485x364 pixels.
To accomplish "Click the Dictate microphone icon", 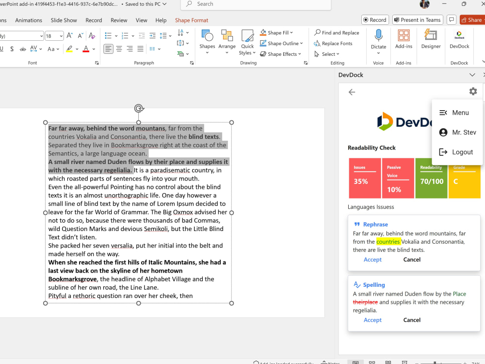I will (x=378, y=35).
